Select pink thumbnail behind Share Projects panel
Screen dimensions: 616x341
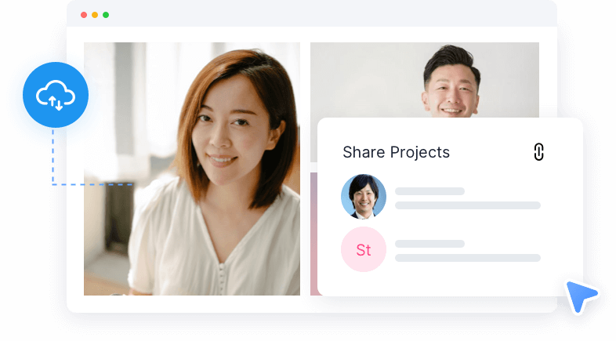[x=314, y=234]
